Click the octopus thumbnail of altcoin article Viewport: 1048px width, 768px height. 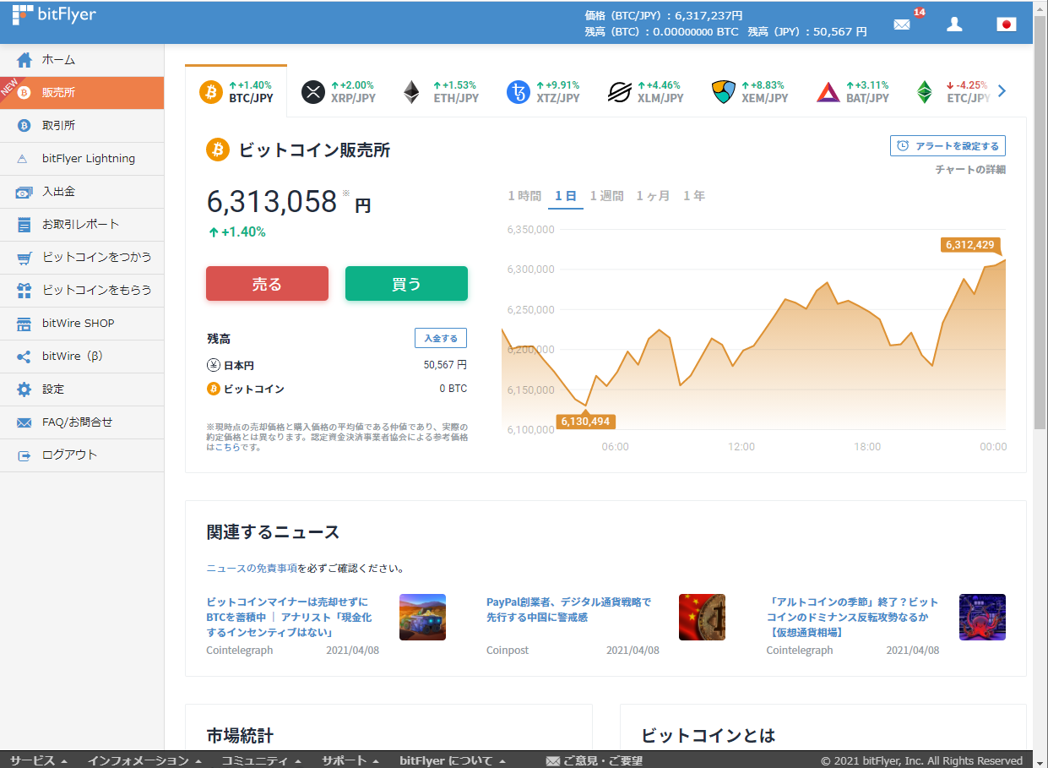[982, 617]
